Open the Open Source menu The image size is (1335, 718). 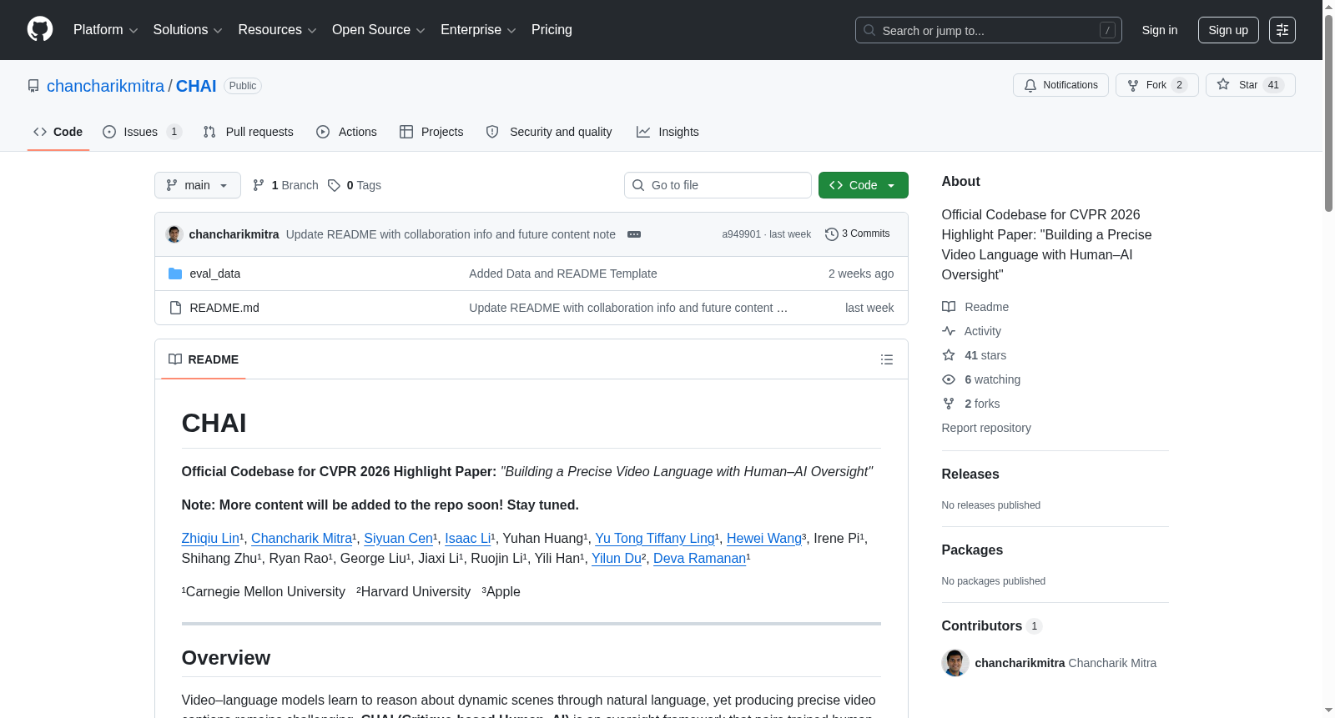379,30
